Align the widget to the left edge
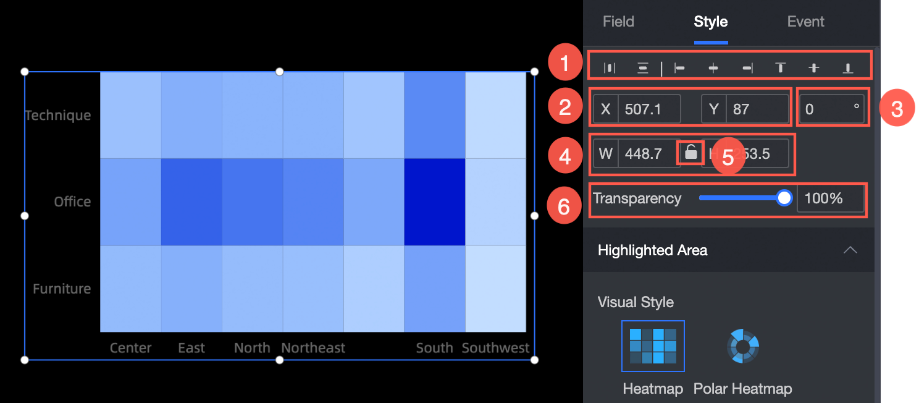The width and height of the screenshot is (919, 403). (x=680, y=68)
